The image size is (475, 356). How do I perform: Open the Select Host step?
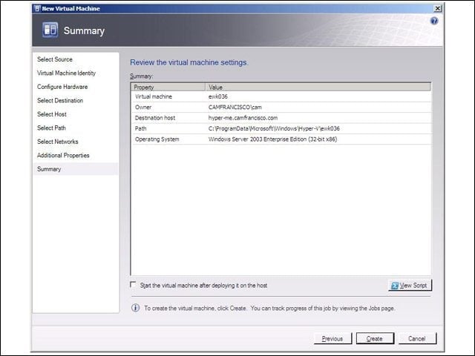point(52,114)
